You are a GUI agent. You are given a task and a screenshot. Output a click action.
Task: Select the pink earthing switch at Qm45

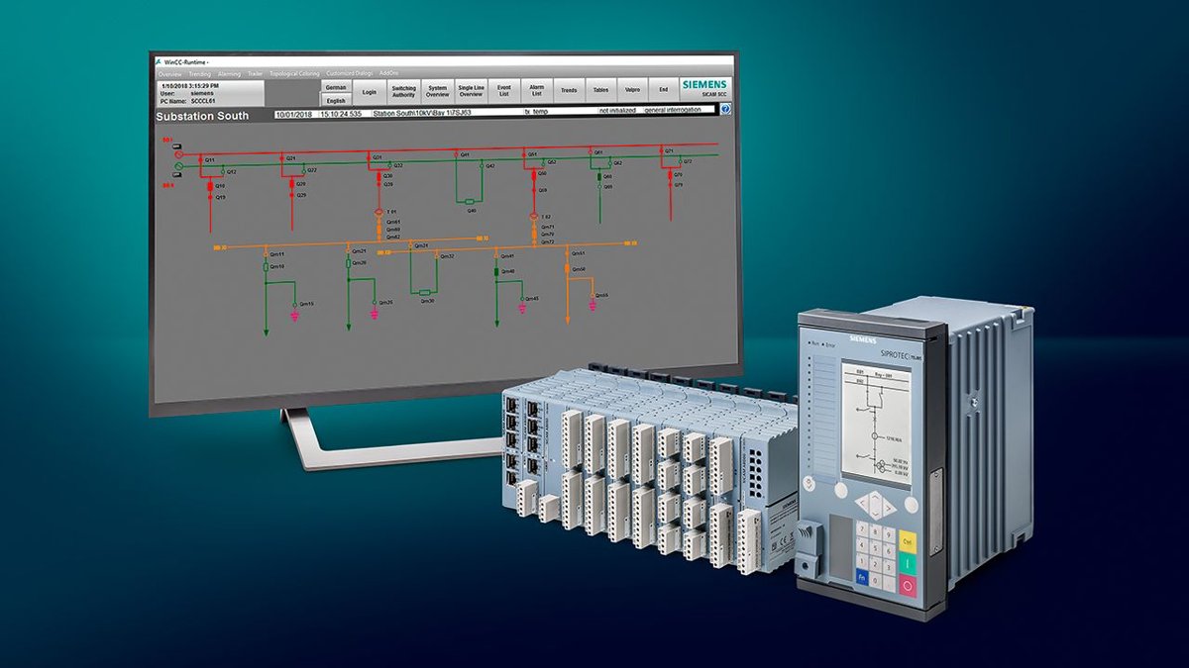click(522, 309)
